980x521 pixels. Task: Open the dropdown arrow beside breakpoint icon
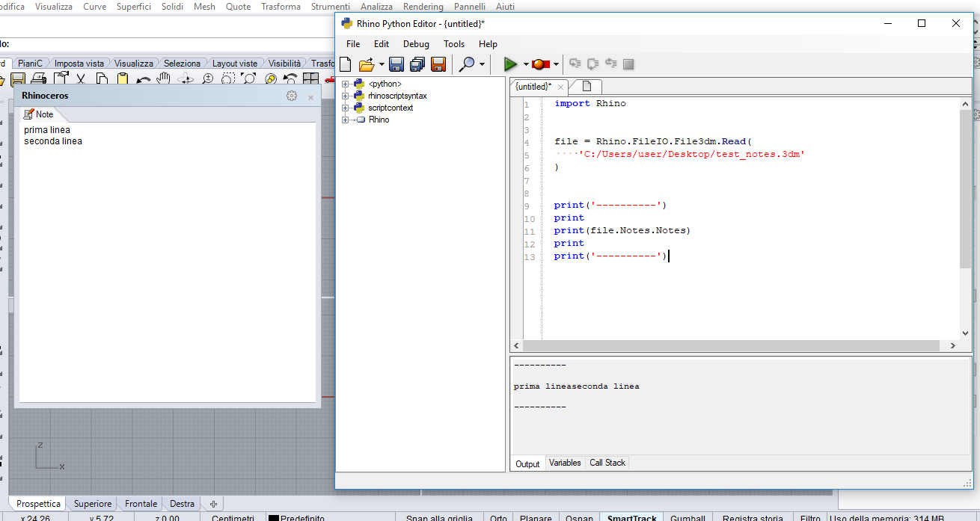pos(556,64)
